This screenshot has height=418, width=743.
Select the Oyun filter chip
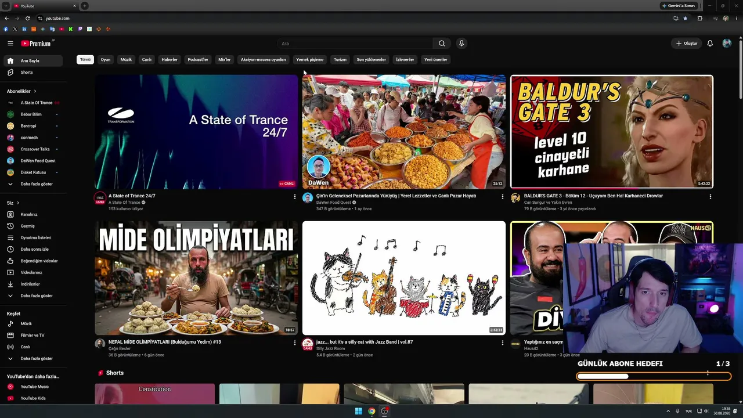(105, 60)
